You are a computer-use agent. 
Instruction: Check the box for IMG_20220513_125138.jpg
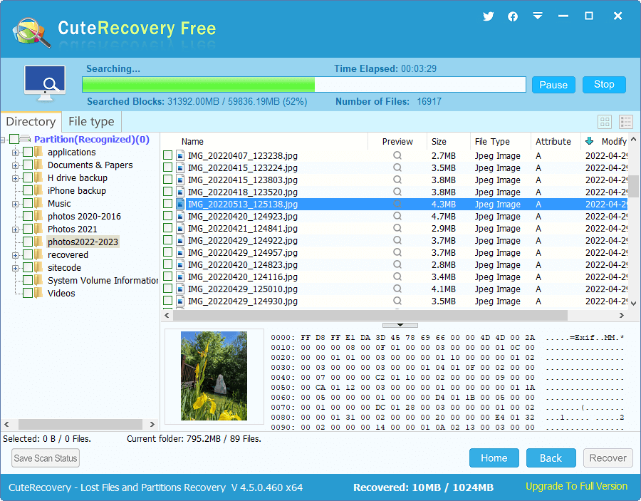[167, 204]
